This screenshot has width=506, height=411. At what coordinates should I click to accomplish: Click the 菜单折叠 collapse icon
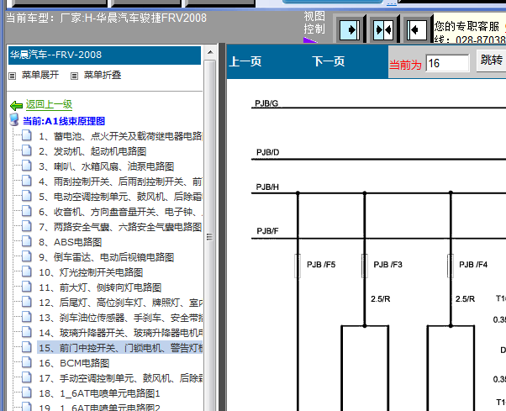74,76
